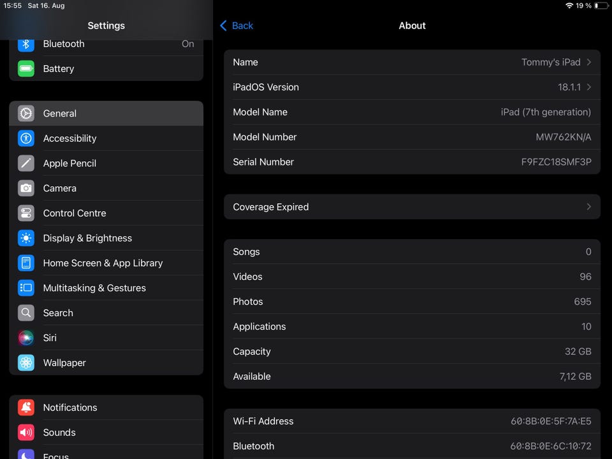The image size is (612, 459).
Task: Tap Bluetooth On status in sidebar
Action: click(x=187, y=44)
